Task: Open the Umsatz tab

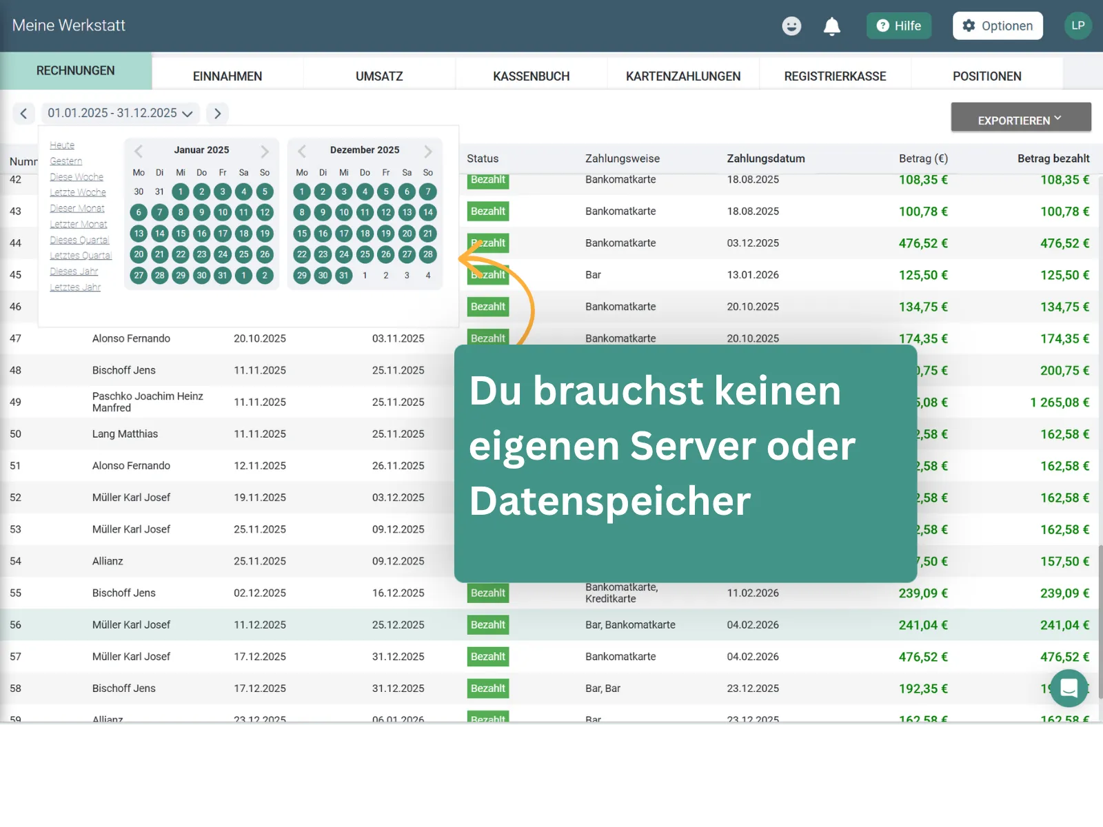Action: click(379, 76)
